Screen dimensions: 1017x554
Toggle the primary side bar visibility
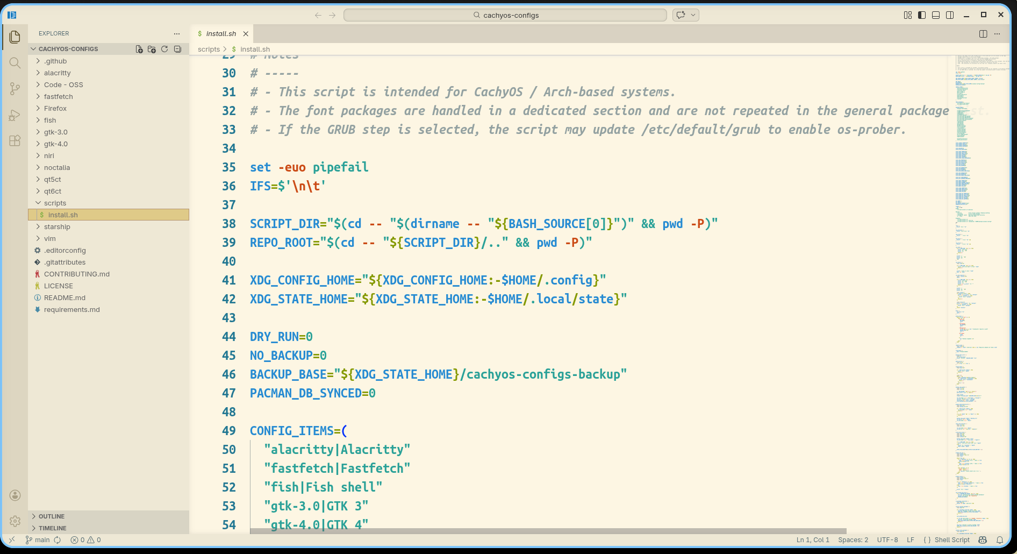click(922, 15)
